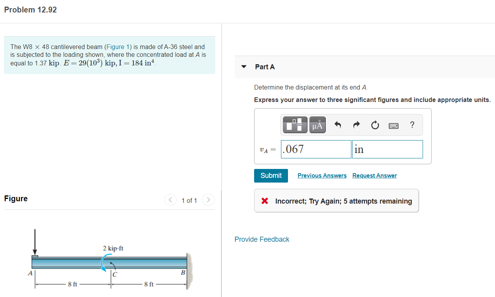Open the μÅ units menu
The height and width of the screenshot is (297, 495).
tap(317, 125)
